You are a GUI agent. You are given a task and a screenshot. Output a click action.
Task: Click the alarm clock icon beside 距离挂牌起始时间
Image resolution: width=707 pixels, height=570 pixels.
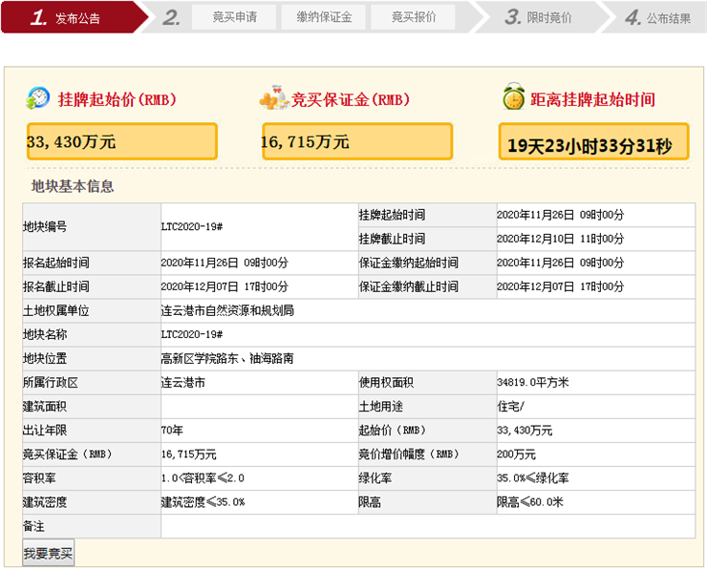(514, 97)
